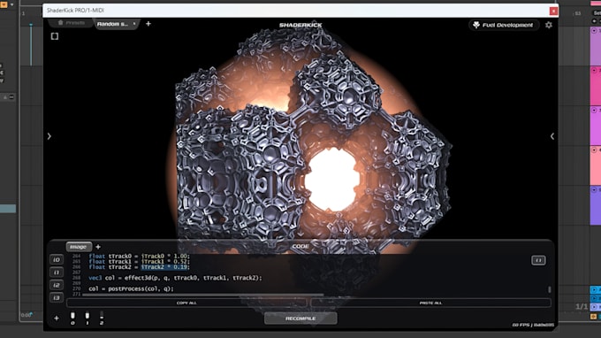601x338 pixels.
Task: Place cursor on the tTrack0 code line 264
Action: click(x=139, y=256)
